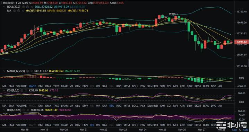The height and width of the screenshot is (132, 249).
Task: Click the 'K:53.49' KDJ value
Action: [x=33, y=90]
